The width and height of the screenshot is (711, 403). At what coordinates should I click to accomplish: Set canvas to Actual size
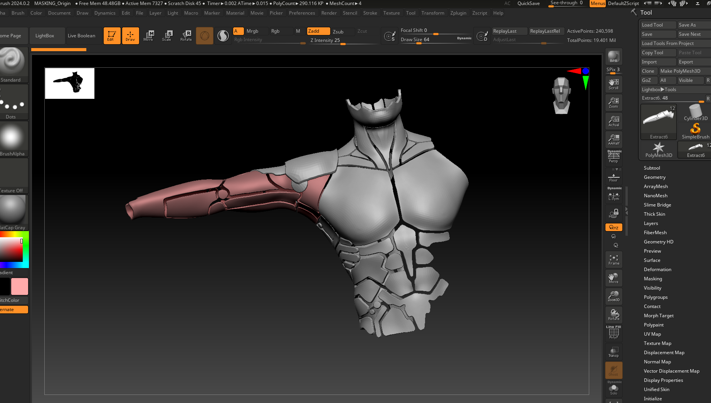[x=614, y=121]
